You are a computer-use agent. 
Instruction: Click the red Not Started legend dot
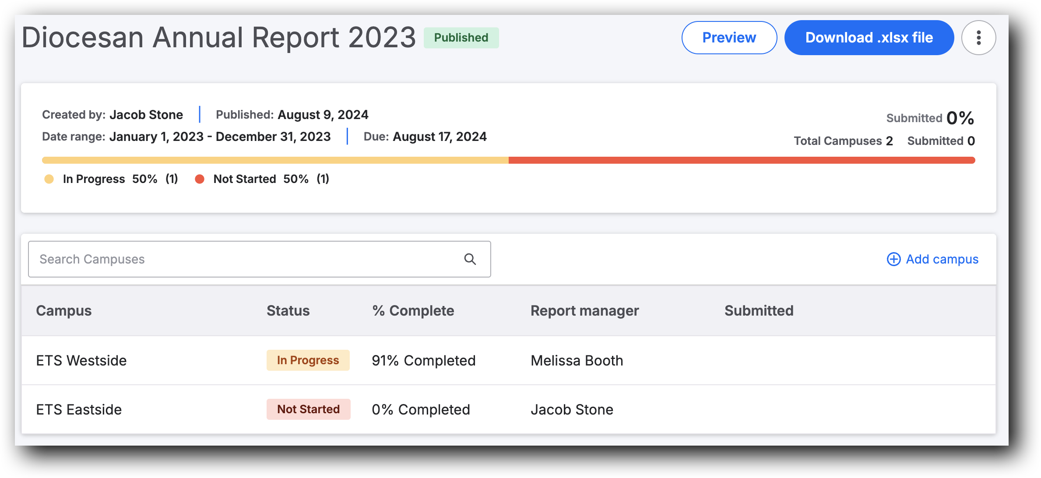(200, 179)
